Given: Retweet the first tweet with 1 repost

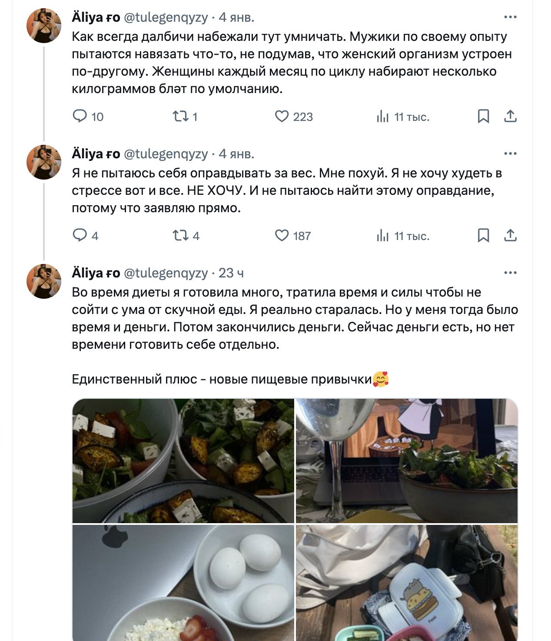Looking at the screenshot, I should tap(180, 117).
